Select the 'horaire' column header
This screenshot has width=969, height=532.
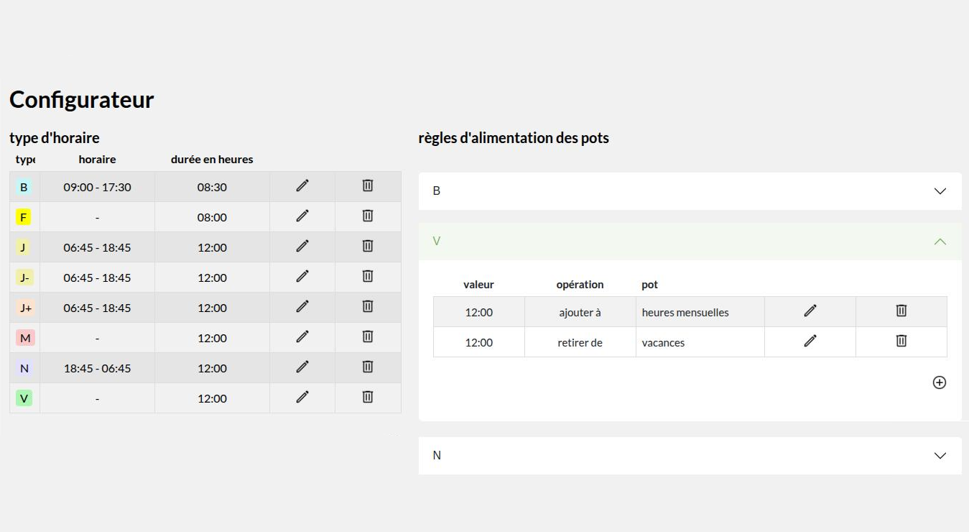[x=97, y=160]
